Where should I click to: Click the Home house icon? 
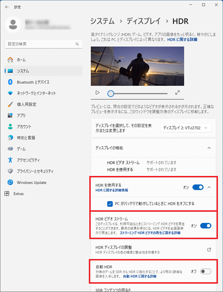point(10,60)
